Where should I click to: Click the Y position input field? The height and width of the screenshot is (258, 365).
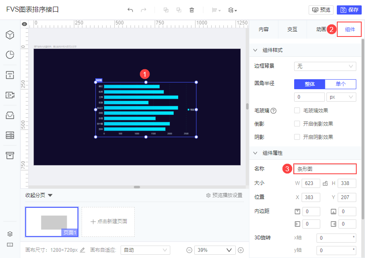pos(347,197)
